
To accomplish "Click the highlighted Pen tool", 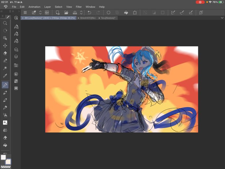I will coord(5,85).
